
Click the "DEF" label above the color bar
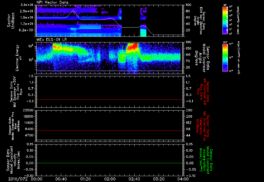tap(225, 42)
